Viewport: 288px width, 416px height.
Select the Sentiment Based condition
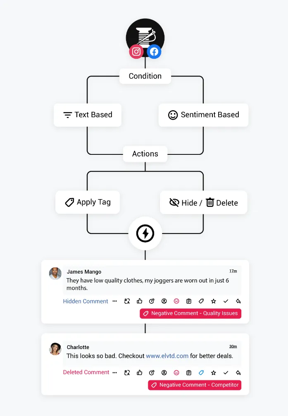pyautogui.click(x=203, y=115)
